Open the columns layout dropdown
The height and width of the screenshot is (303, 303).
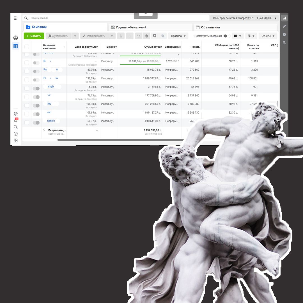coord(237,36)
